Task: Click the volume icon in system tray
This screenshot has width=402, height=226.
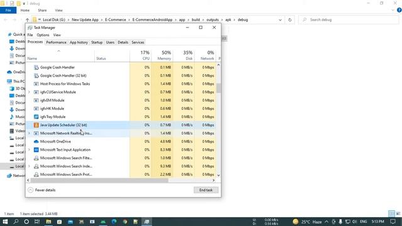Action: click(354, 222)
